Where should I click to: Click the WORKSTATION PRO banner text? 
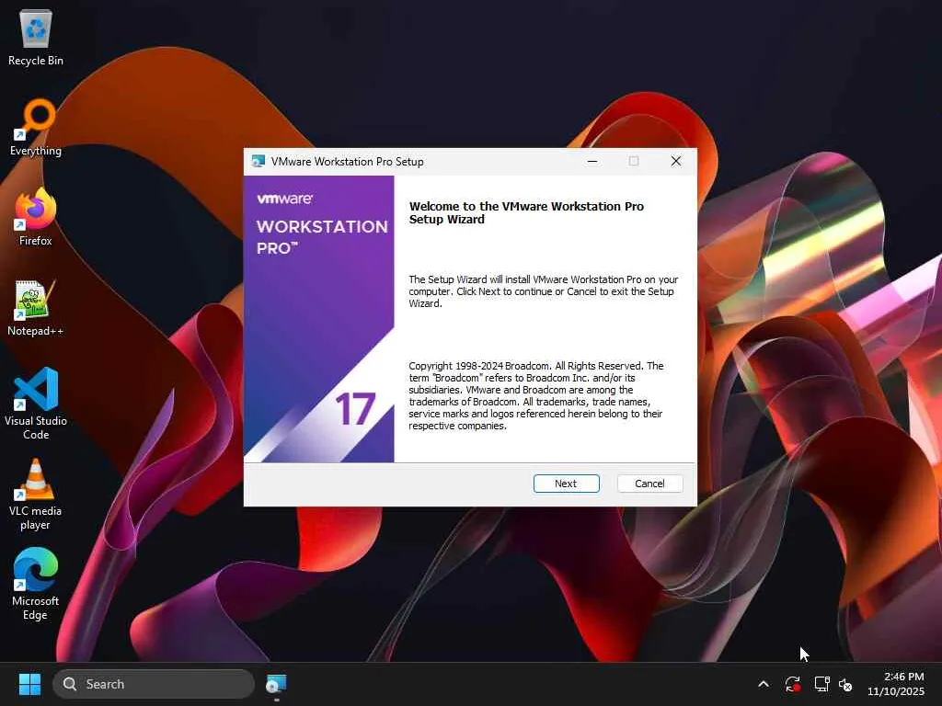tap(322, 236)
